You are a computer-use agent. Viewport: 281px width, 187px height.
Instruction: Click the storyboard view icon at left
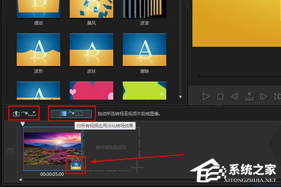point(10,151)
